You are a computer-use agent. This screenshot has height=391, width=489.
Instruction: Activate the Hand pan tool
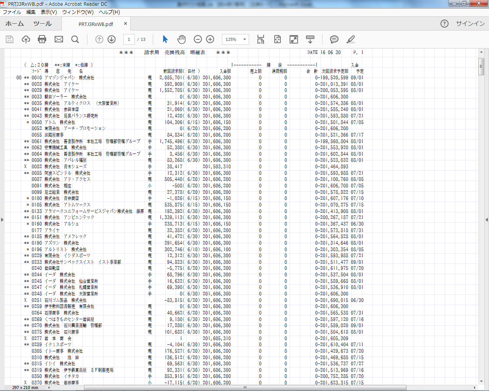click(x=181, y=39)
